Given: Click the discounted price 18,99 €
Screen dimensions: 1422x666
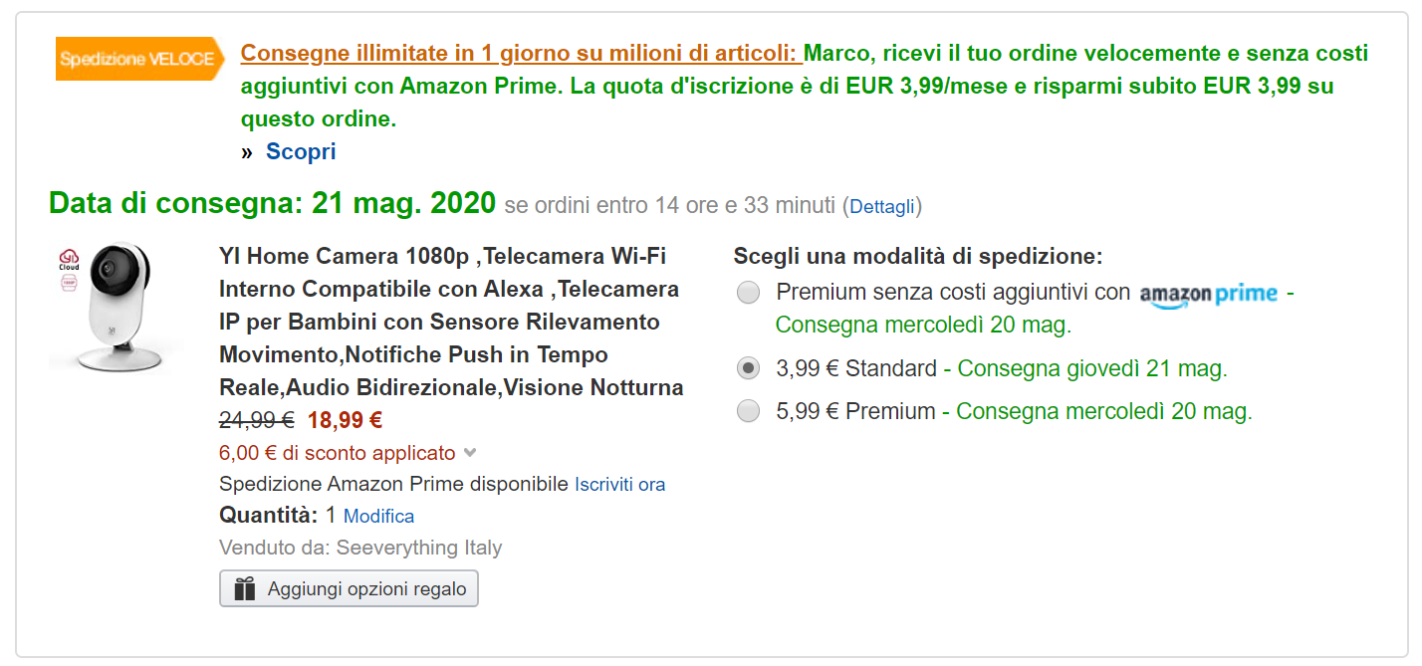Looking at the screenshot, I should point(345,419).
